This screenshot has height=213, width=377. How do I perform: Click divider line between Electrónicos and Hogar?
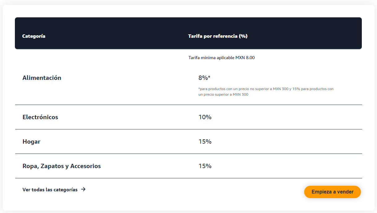(x=188, y=129)
